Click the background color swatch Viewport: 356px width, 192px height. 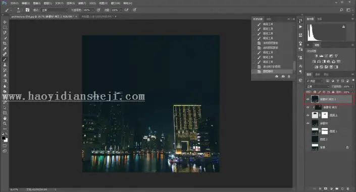point(6,140)
